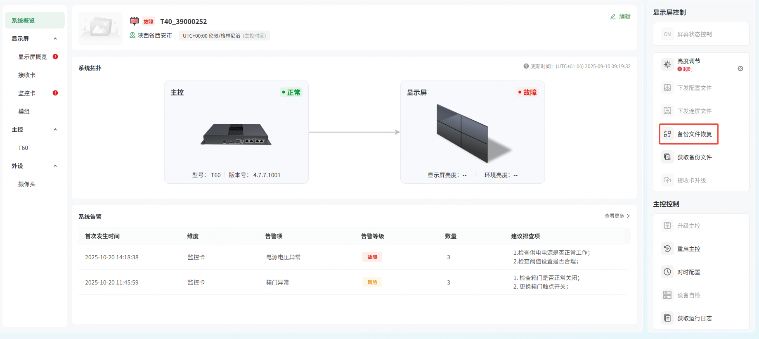The height and width of the screenshot is (339, 759).
Task: Open 监控卡 page in sidebar
Action: coord(27,93)
